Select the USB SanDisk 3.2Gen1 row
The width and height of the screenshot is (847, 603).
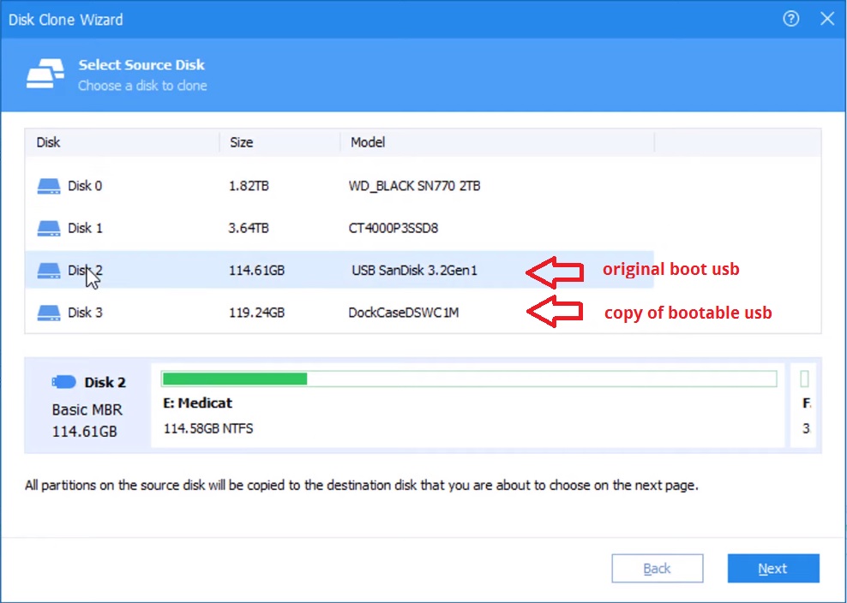pyautogui.click(x=414, y=271)
